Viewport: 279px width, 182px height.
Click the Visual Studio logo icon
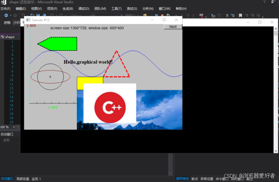click(3, 2)
